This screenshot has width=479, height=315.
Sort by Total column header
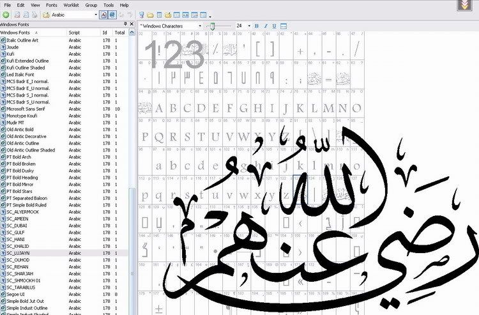[120, 33]
